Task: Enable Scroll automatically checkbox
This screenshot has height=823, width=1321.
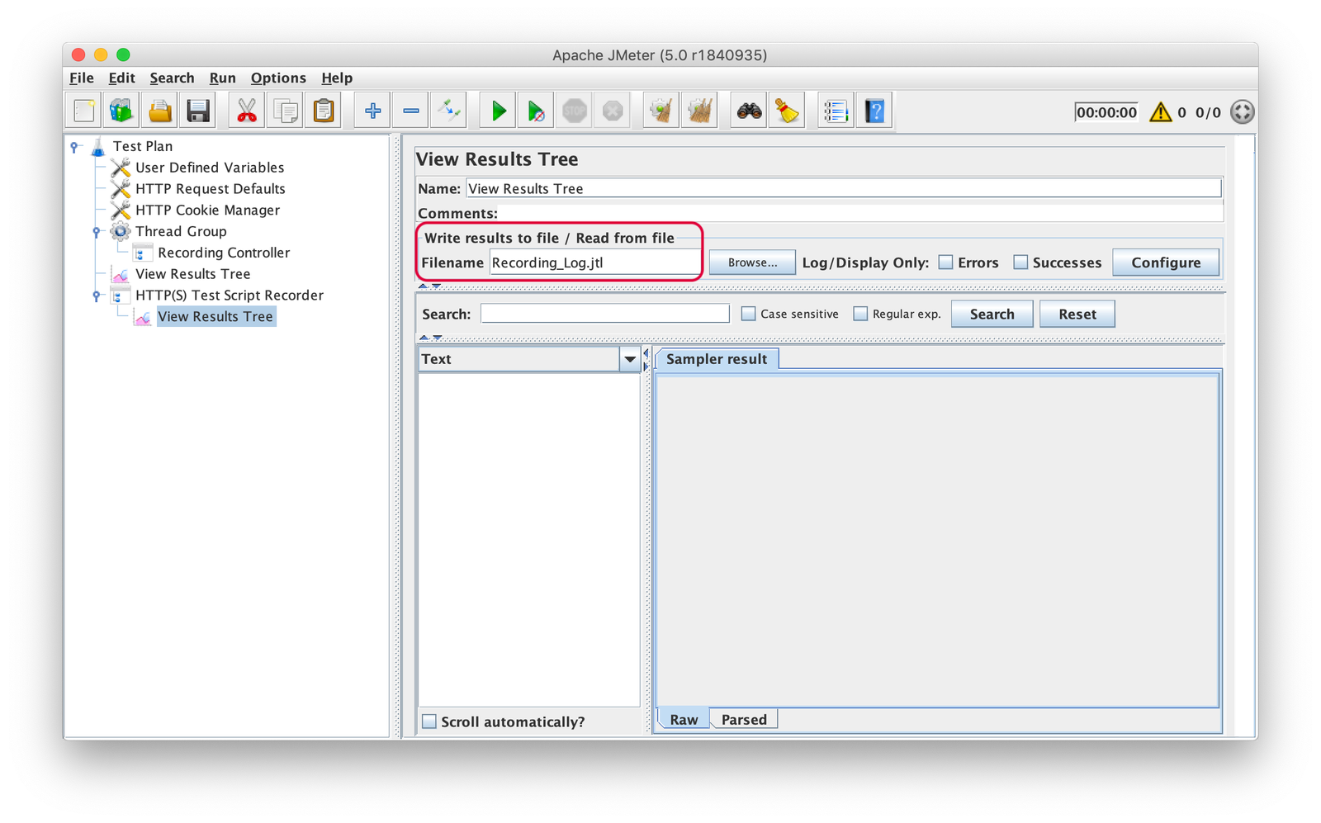Action: tap(429, 721)
